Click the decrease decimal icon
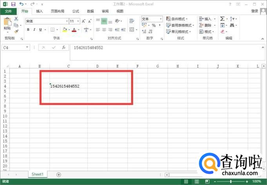267x185 pixels. pyautogui.click(x=150, y=32)
